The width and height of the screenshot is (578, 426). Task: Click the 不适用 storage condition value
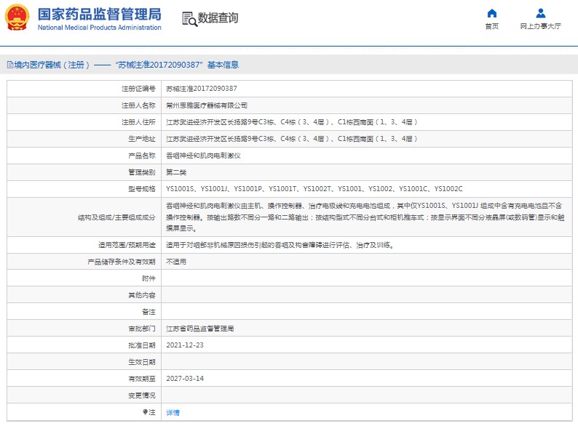click(176, 262)
